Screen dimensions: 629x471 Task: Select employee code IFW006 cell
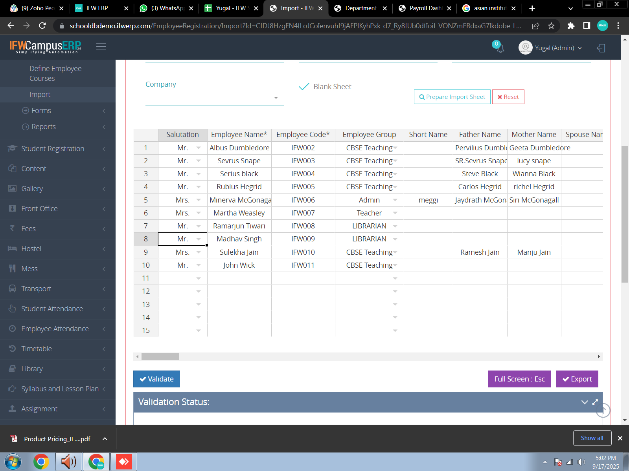pyautogui.click(x=303, y=200)
